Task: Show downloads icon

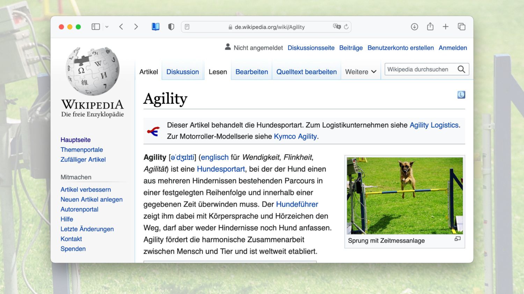Action: point(414,27)
